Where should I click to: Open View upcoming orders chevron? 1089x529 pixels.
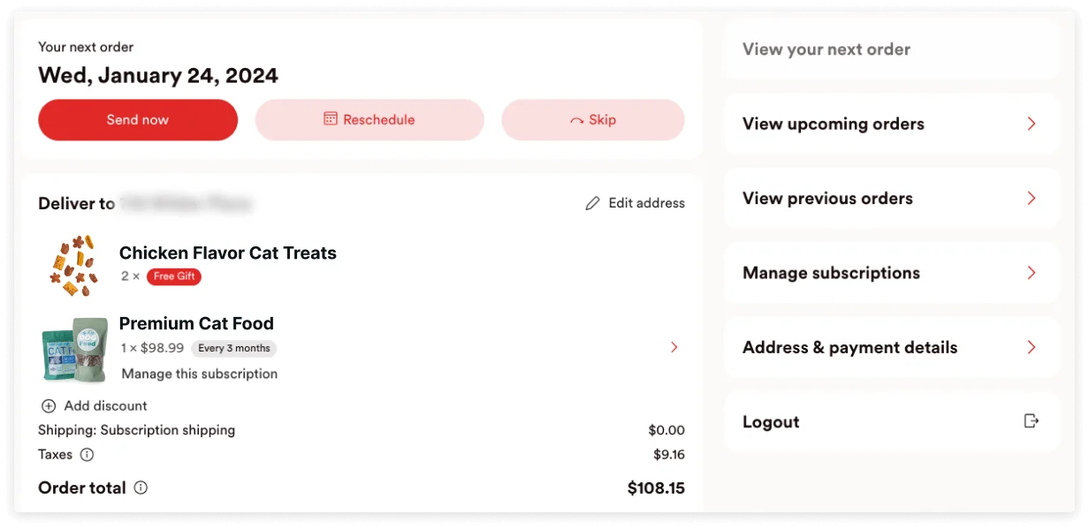[x=1031, y=124]
